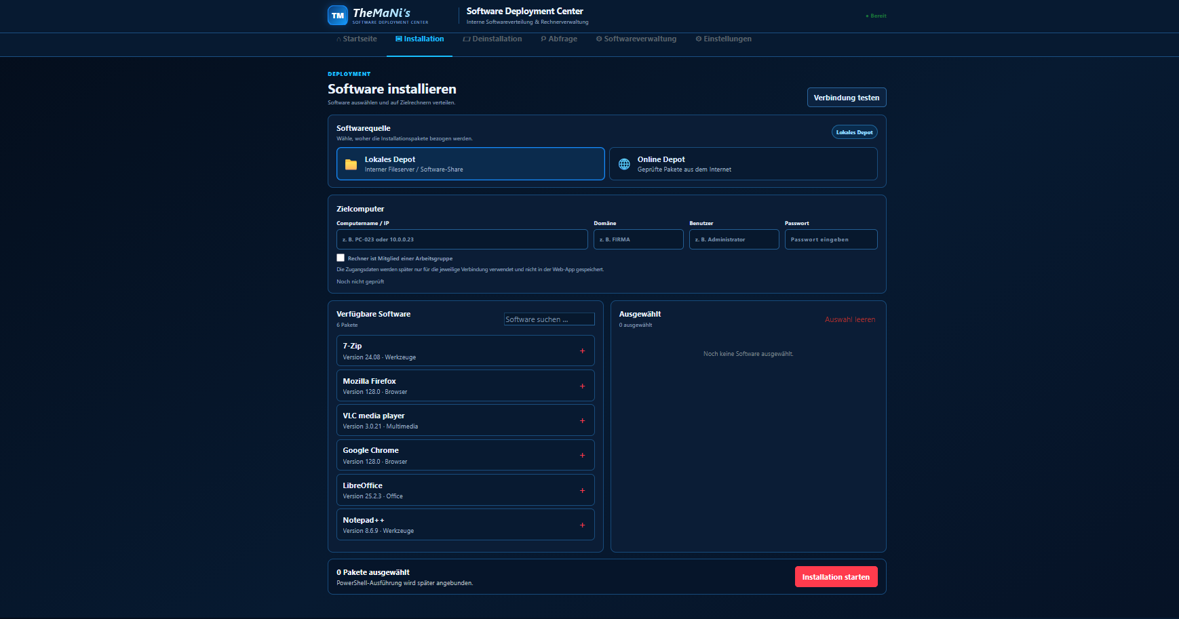Viewport: 1179px width, 619px height.
Task: Add 7-Zip with its plus icon
Action: pos(582,351)
